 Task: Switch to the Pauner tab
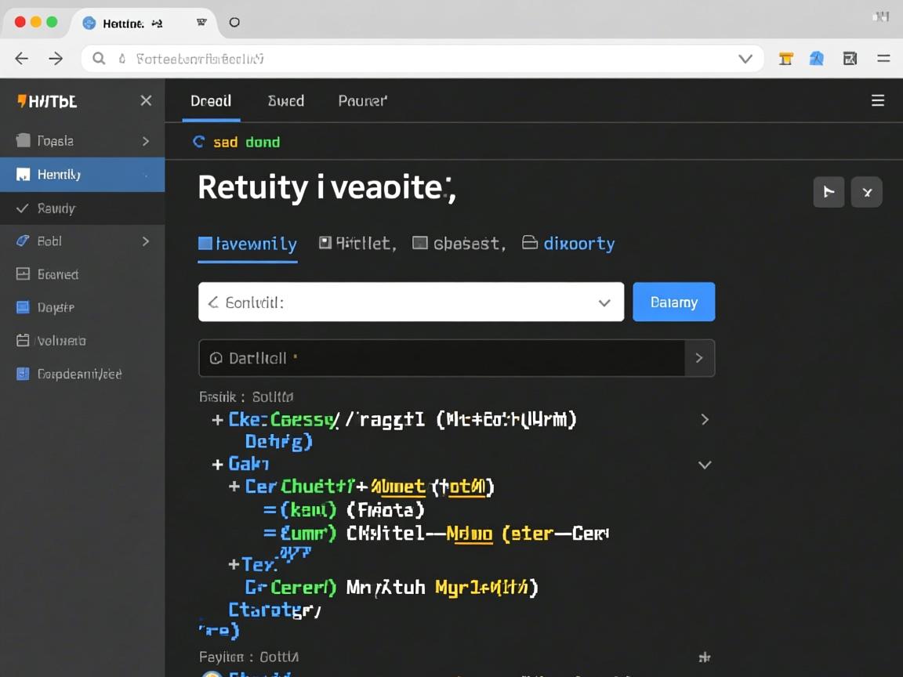pos(362,101)
